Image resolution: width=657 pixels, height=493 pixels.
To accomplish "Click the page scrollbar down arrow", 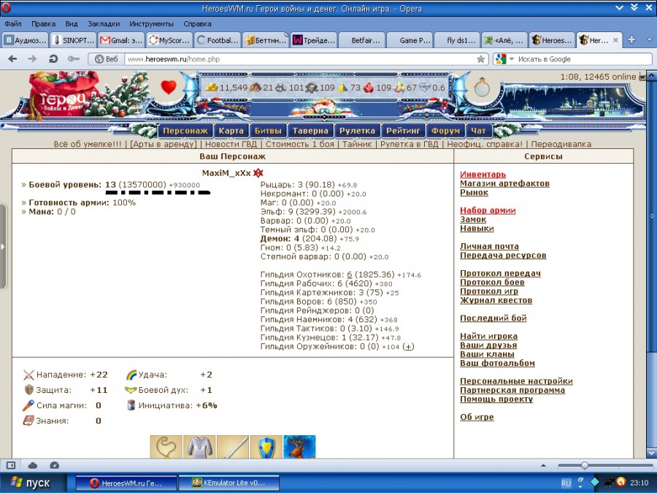I will tap(652, 453).
